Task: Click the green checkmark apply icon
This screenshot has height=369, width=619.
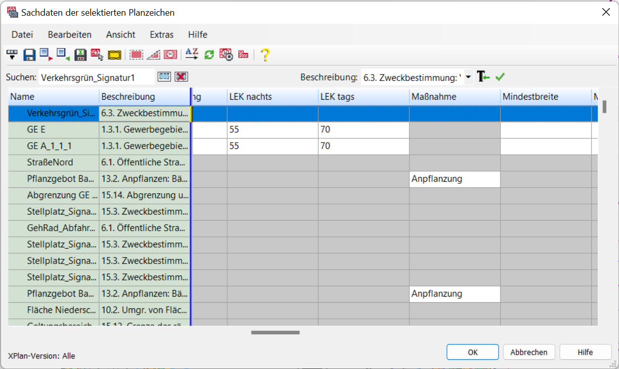Action: click(x=500, y=77)
